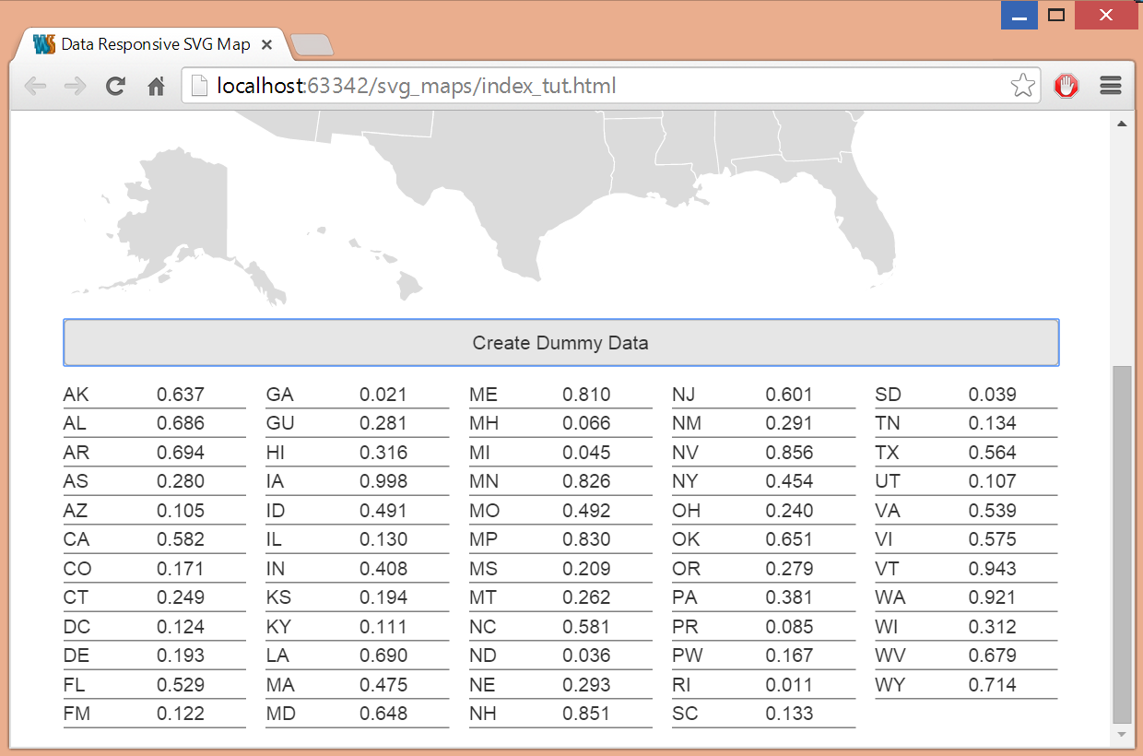Open a new browser tab
The width and height of the screenshot is (1143, 756).
[x=311, y=44]
